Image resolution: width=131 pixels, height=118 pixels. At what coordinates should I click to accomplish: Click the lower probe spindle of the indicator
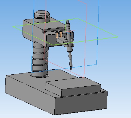(71, 61)
